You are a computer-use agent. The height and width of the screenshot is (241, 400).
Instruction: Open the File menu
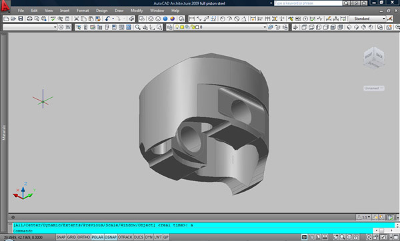coord(21,11)
